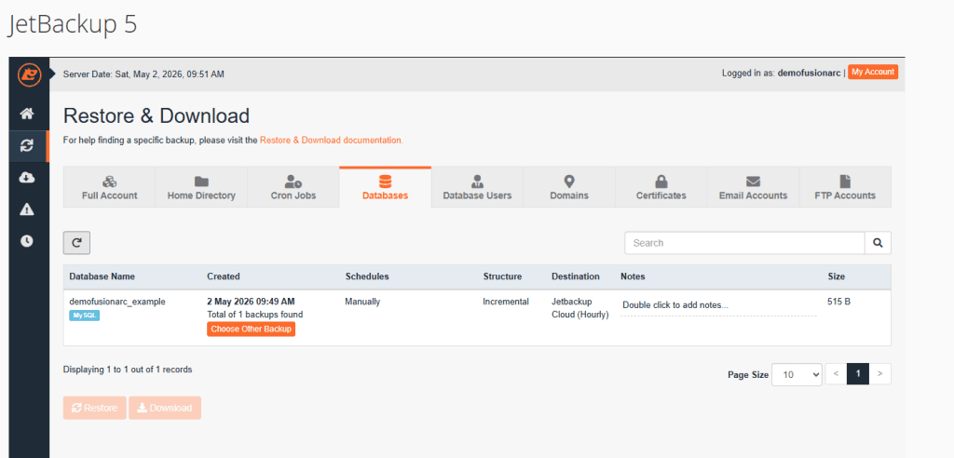Switch to the FTP Accounts tab

(x=845, y=187)
